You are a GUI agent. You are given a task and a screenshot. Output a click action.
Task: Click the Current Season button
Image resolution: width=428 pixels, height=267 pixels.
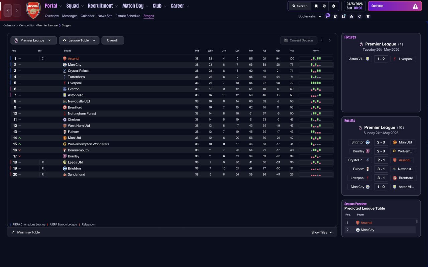(298, 40)
